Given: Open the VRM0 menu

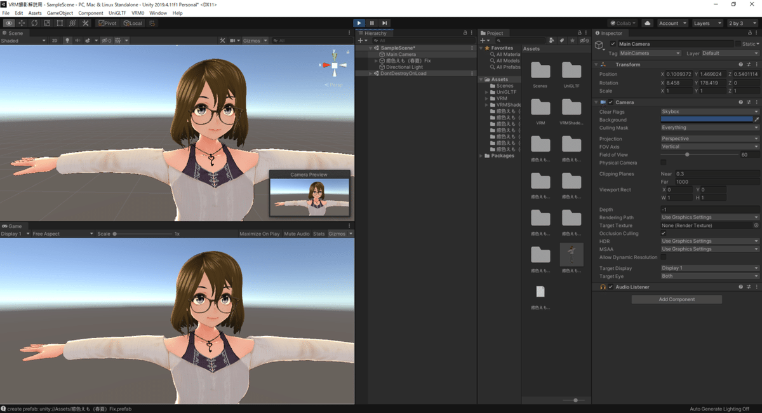Looking at the screenshot, I should click(138, 13).
